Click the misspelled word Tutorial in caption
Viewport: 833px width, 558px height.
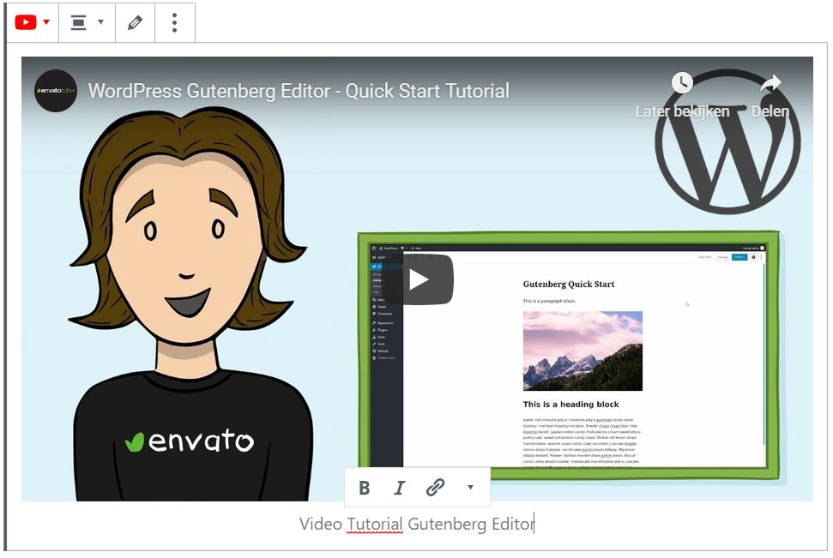pyautogui.click(x=375, y=524)
